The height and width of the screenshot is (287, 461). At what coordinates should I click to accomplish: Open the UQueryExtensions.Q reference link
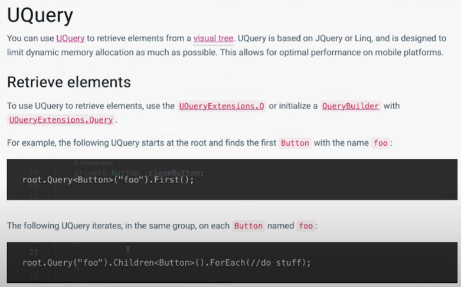(x=222, y=106)
